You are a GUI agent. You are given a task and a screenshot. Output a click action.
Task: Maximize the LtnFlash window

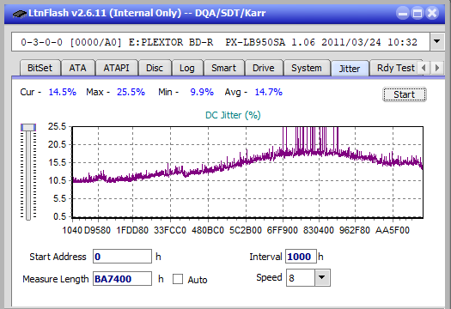point(417,14)
